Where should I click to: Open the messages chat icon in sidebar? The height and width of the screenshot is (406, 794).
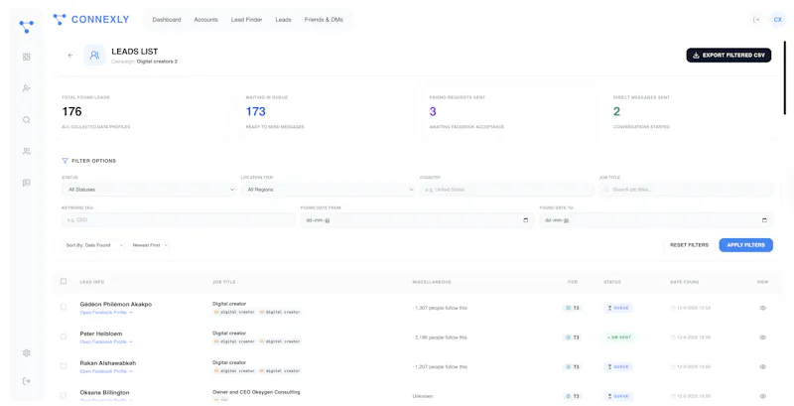[x=27, y=183]
